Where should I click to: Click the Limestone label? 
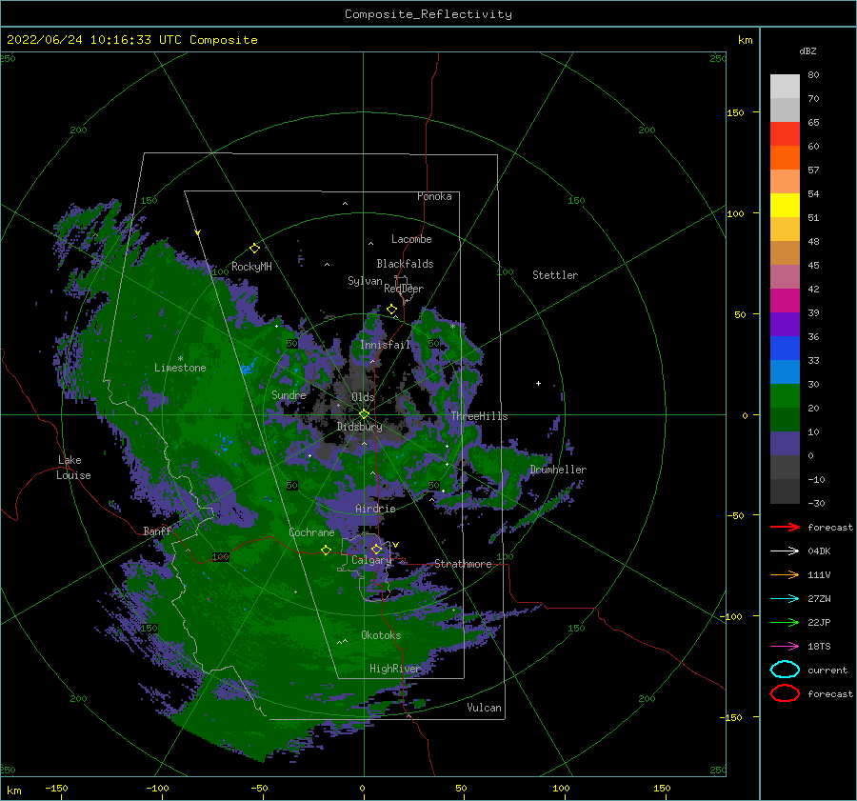180,368
